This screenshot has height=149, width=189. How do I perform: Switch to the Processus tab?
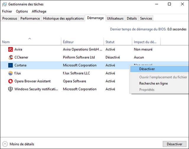(10, 18)
